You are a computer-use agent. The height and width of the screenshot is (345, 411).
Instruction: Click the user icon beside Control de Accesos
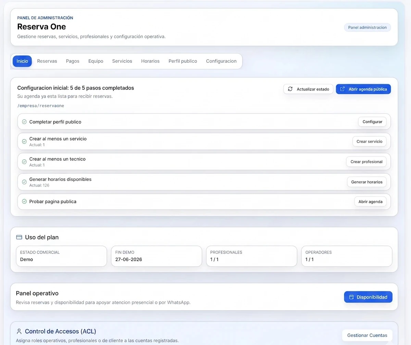19,331
